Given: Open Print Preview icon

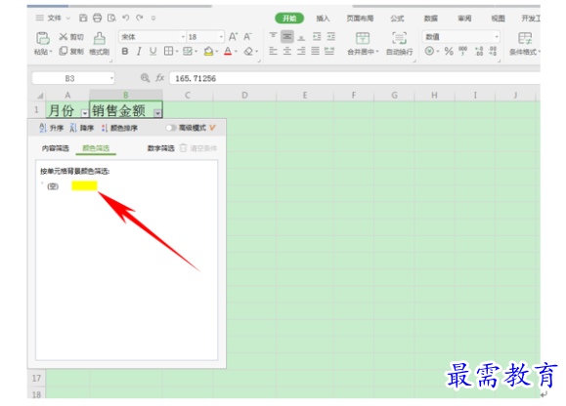Looking at the screenshot, I should [x=111, y=18].
